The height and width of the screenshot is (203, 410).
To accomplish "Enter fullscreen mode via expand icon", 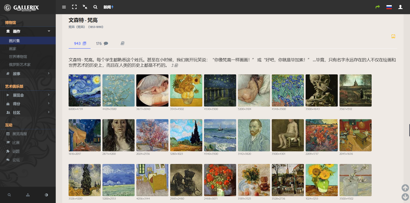I will 74,7.
